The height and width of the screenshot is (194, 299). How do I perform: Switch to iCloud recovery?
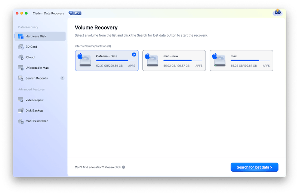(40, 57)
